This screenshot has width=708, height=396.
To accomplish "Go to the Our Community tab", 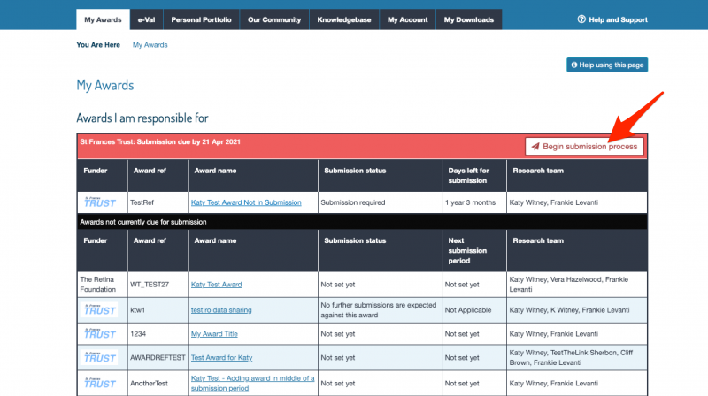I will coord(274,19).
